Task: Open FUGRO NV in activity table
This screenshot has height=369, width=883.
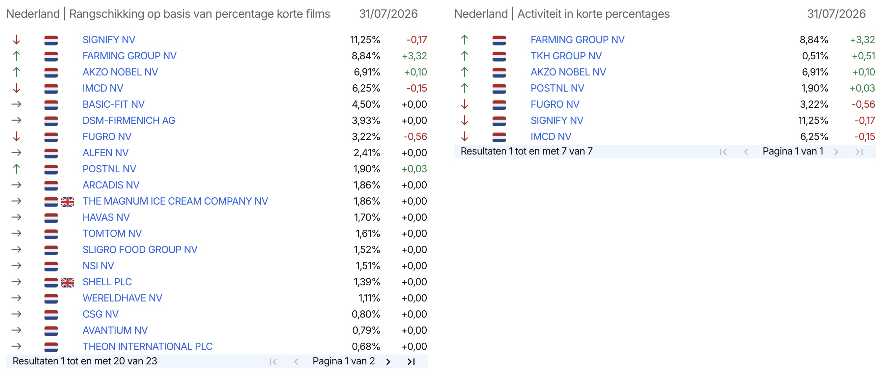Action: (555, 104)
